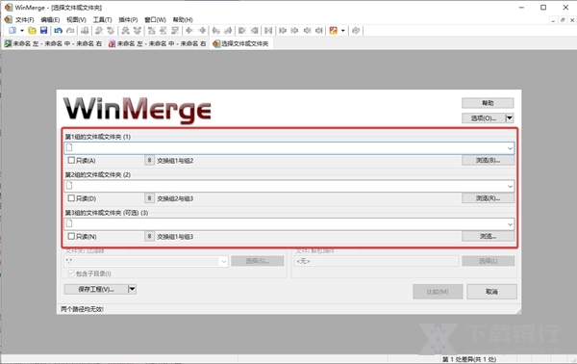
Task: Expand the 第2组 path combo box dropdown
Action: pyautogui.click(x=510, y=186)
